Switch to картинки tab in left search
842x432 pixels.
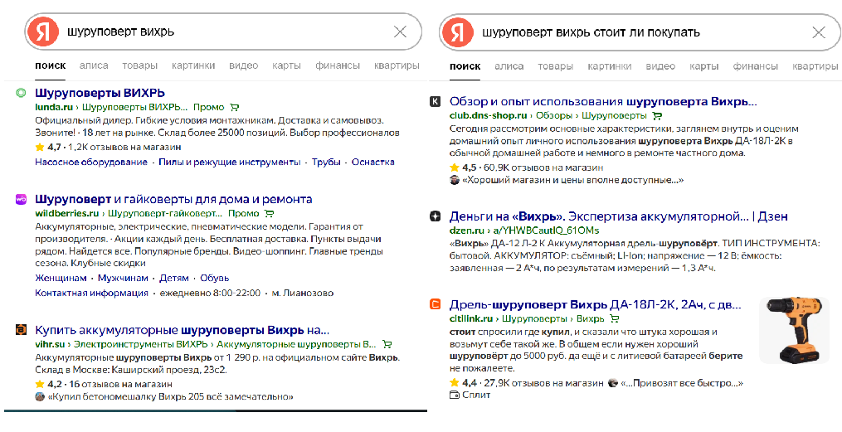click(x=193, y=66)
